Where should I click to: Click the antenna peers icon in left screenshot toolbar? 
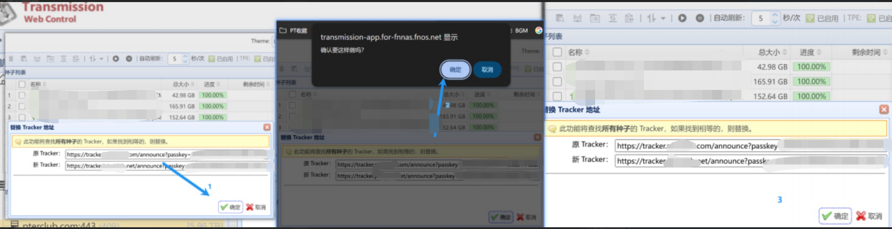point(37,59)
